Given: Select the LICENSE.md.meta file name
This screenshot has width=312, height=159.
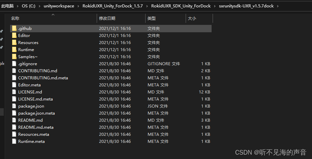Looking at the screenshot, I should point(35,99).
